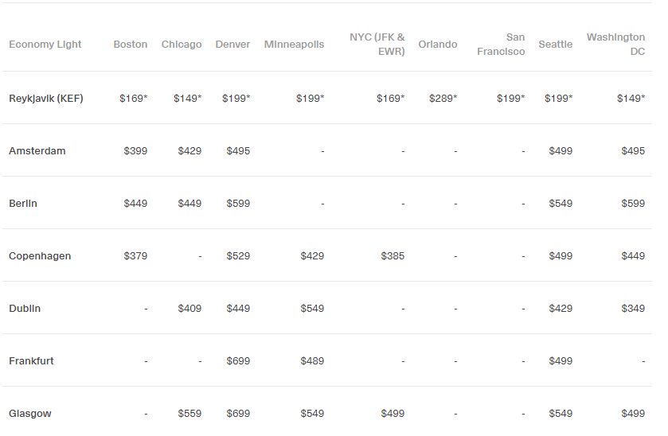Click the Washington DC column header

(615, 45)
